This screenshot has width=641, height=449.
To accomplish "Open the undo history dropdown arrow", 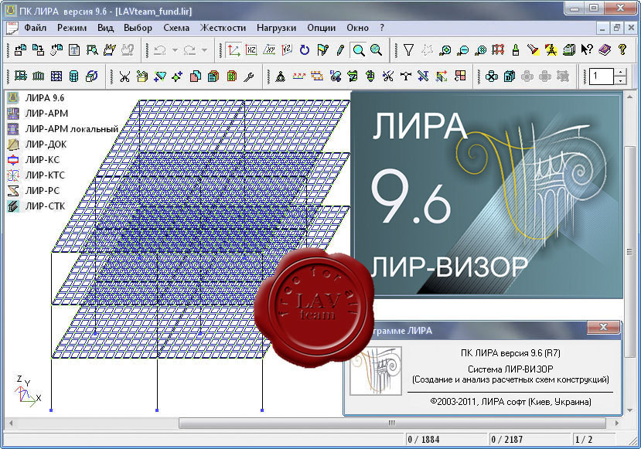I will click(x=175, y=50).
